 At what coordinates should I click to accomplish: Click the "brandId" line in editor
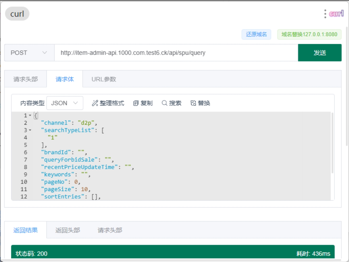coord(64,152)
